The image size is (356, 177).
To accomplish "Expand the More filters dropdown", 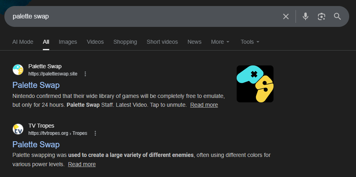I will (220, 42).
